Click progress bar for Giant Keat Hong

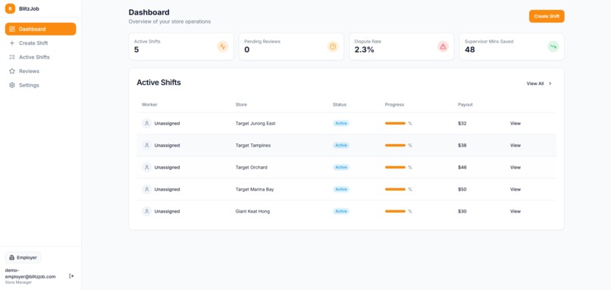(396, 211)
